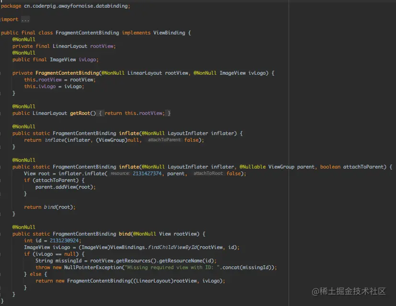Click the "else" keyword

(35, 274)
